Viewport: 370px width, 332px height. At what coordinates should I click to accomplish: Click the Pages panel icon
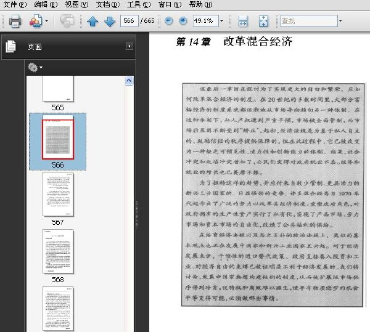[11, 46]
